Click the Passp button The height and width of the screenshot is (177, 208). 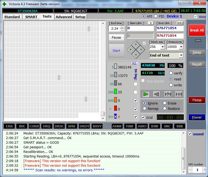pos(197,100)
